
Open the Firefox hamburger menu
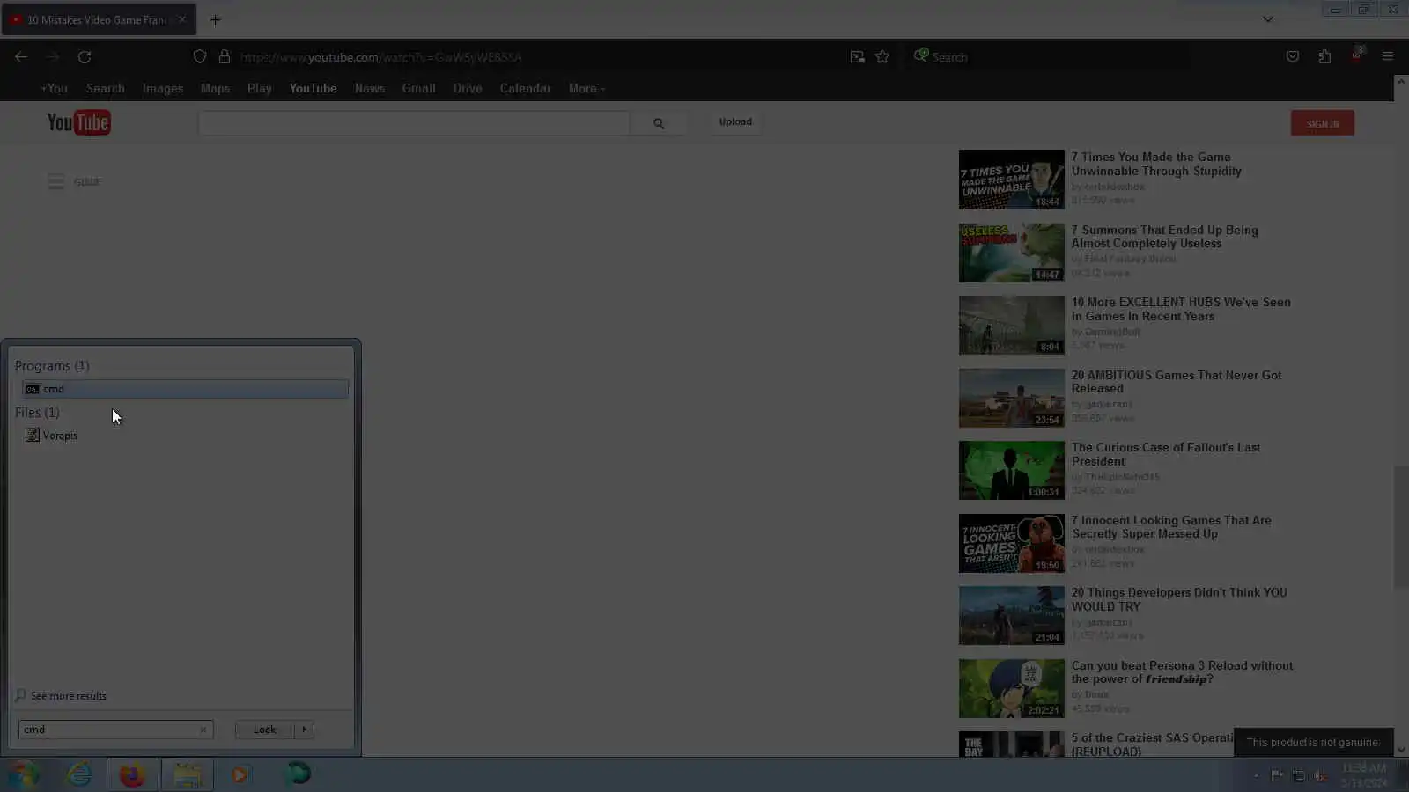pos(1388,57)
